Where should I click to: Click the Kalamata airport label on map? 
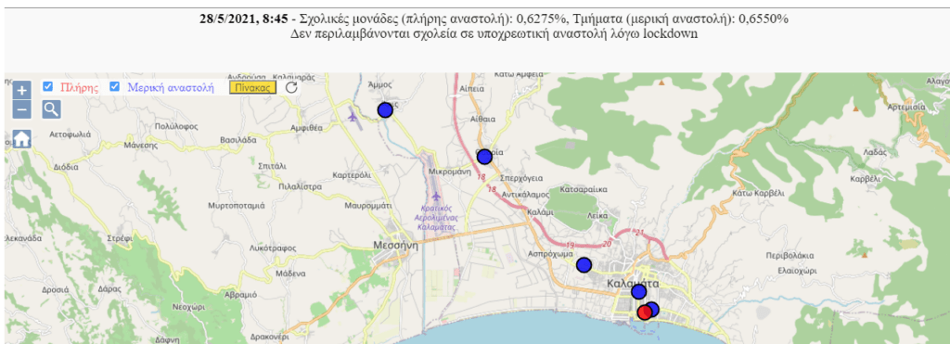pyautogui.click(x=436, y=216)
